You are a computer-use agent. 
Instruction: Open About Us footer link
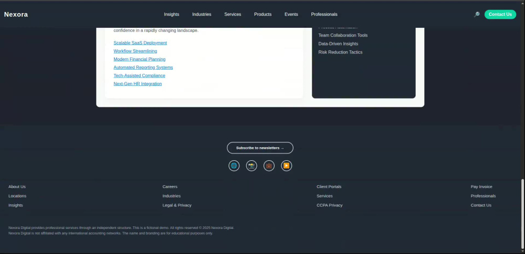coord(17,186)
